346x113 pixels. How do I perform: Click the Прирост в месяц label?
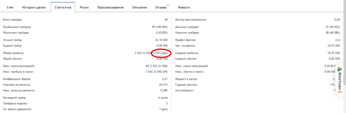(x=186, y=79)
